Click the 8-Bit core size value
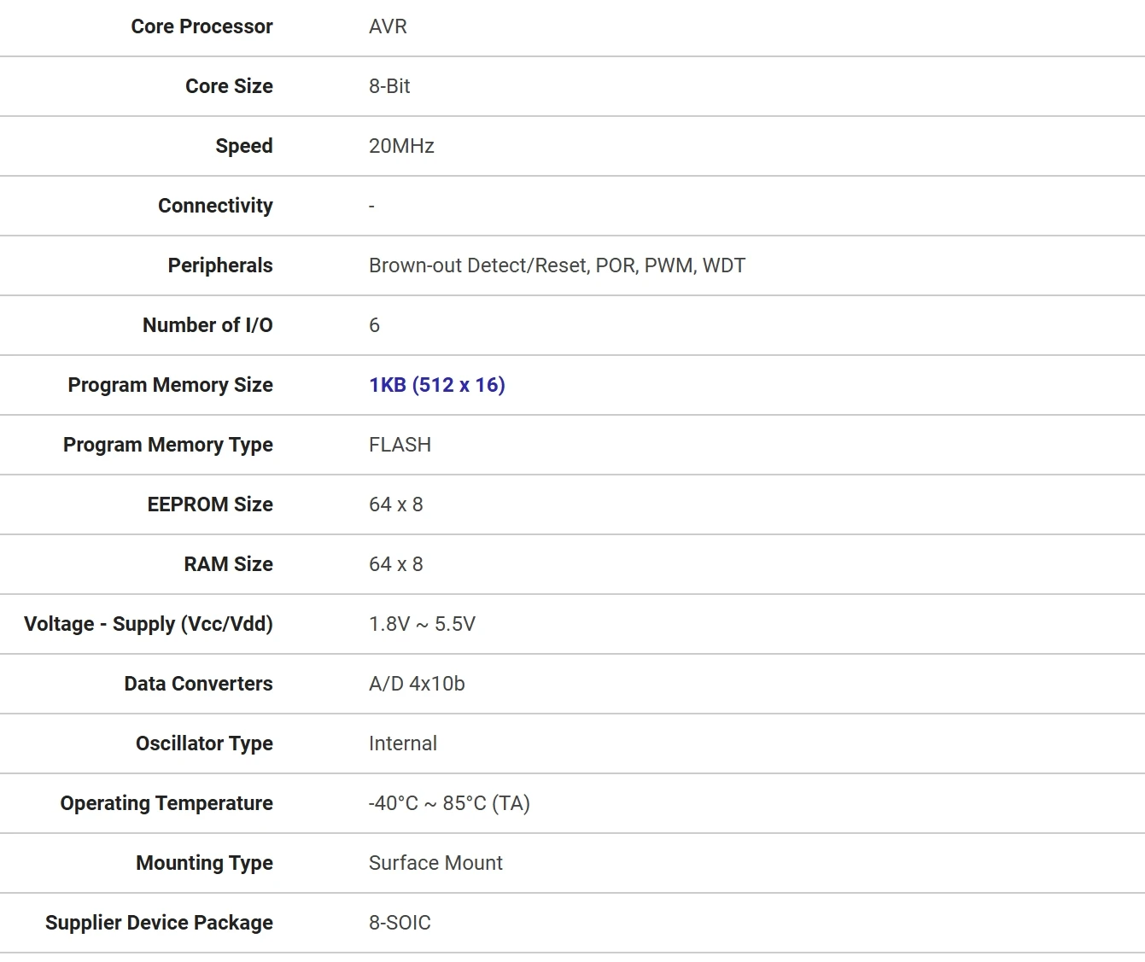The width and height of the screenshot is (1145, 962). (x=389, y=86)
